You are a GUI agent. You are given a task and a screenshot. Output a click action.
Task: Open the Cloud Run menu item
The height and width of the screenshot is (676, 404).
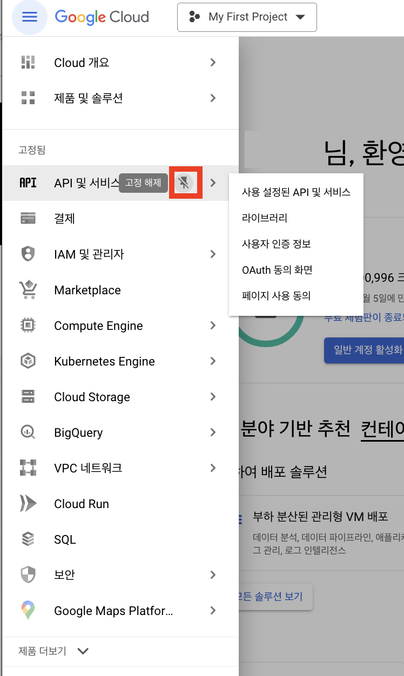pos(120,504)
